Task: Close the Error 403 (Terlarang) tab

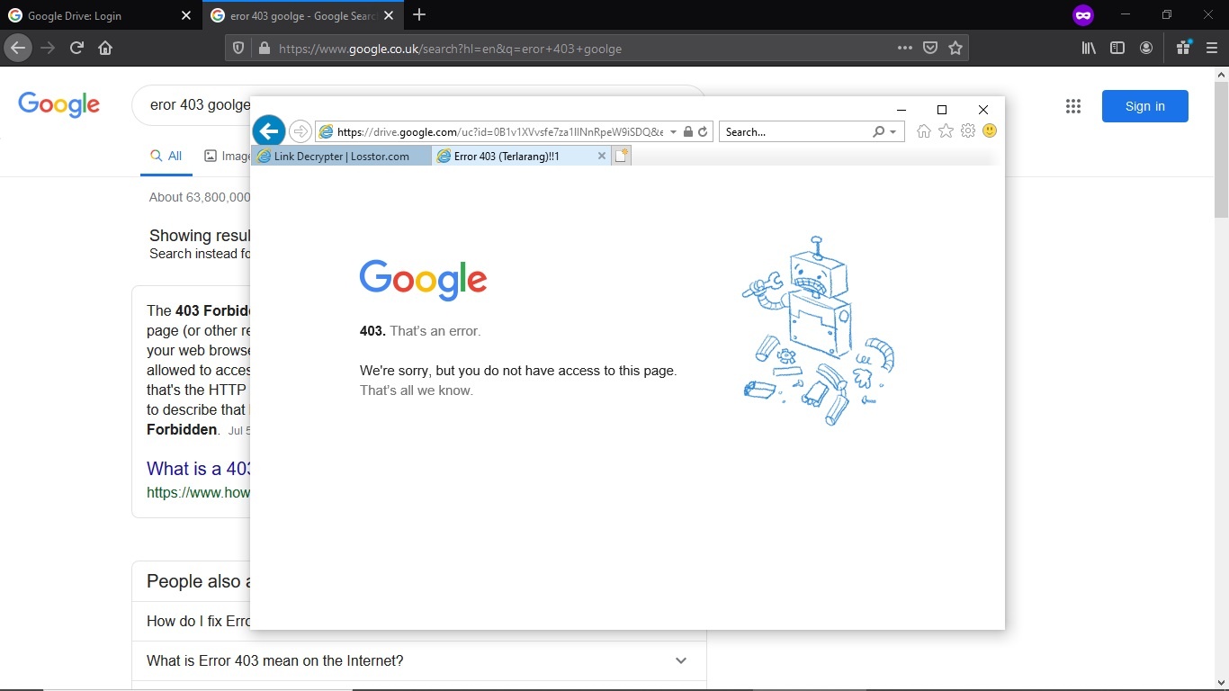Action: (602, 156)
